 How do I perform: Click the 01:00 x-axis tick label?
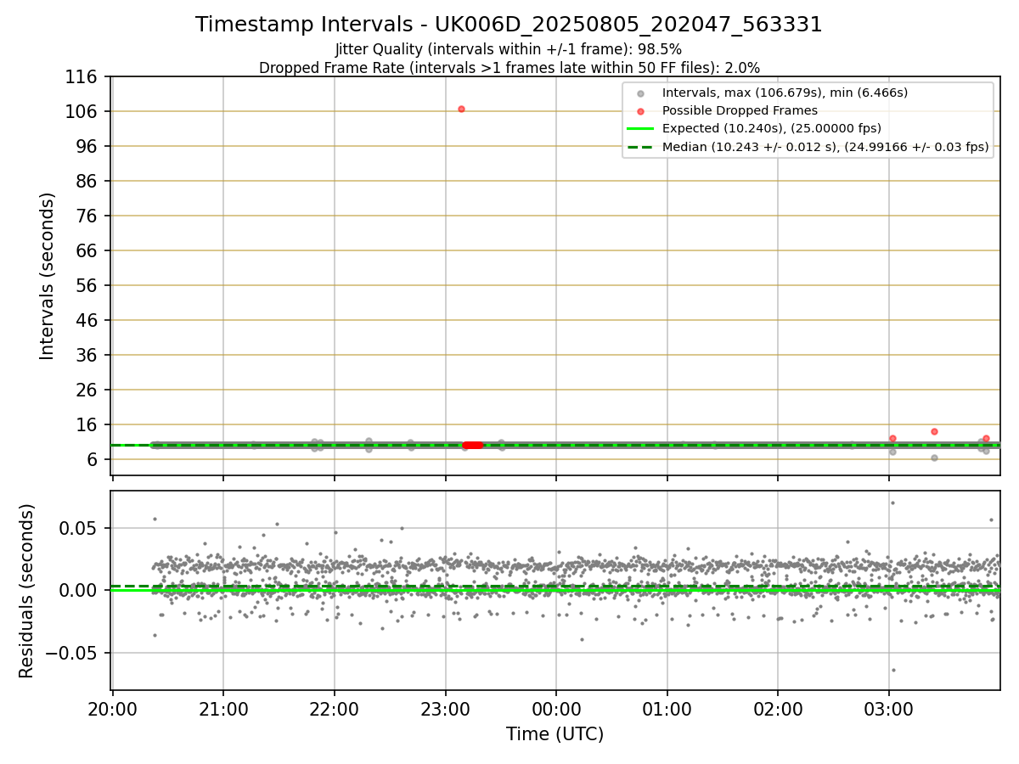click(667, 709)
